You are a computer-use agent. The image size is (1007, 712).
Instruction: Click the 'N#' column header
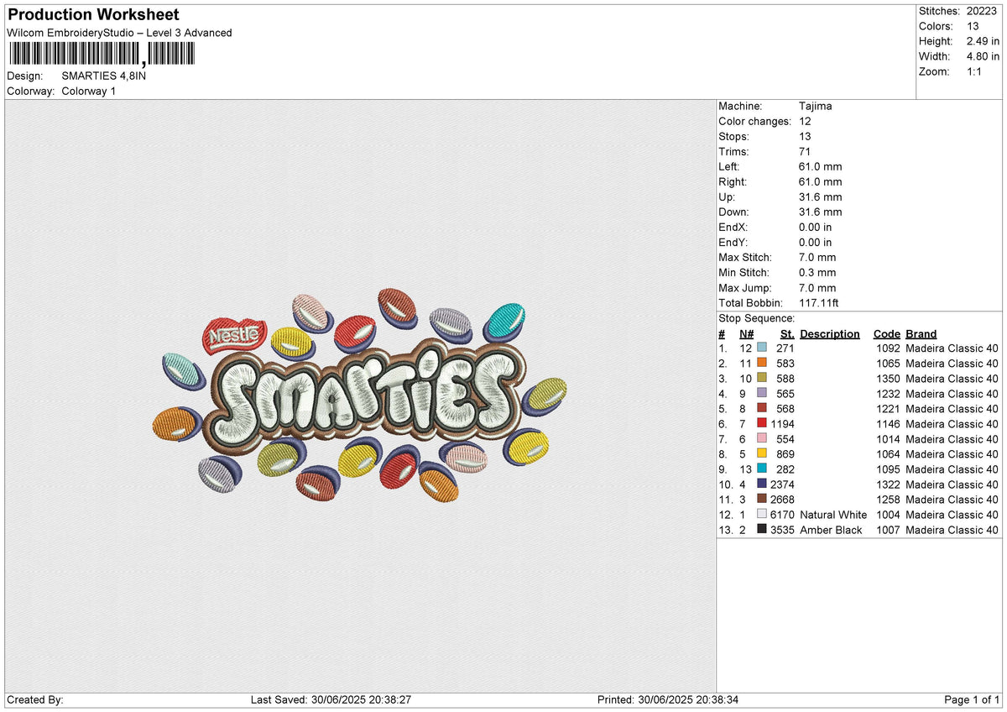pos(747,334)
